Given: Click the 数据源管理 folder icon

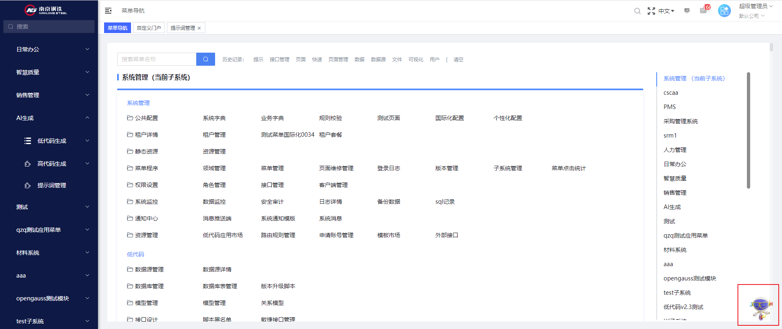Looking at the screenshot, I should point(130,269).
